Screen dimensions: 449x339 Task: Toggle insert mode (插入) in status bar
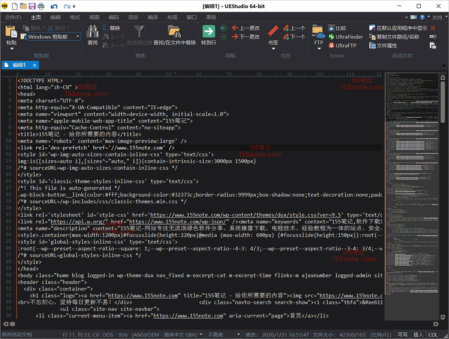click(418, 335)
